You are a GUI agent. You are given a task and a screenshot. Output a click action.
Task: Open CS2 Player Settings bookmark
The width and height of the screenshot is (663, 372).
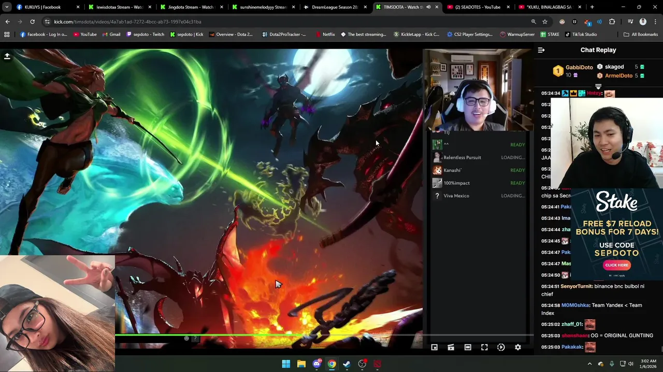point(469,34)
